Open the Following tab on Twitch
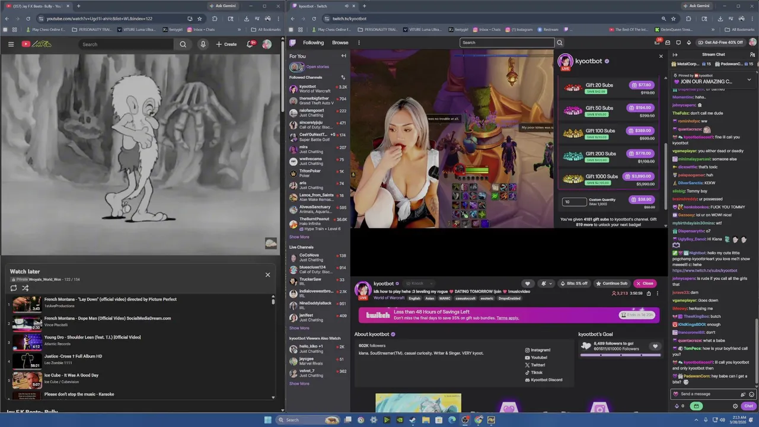The width and height of the screenshot is (759, 427). 313,43
